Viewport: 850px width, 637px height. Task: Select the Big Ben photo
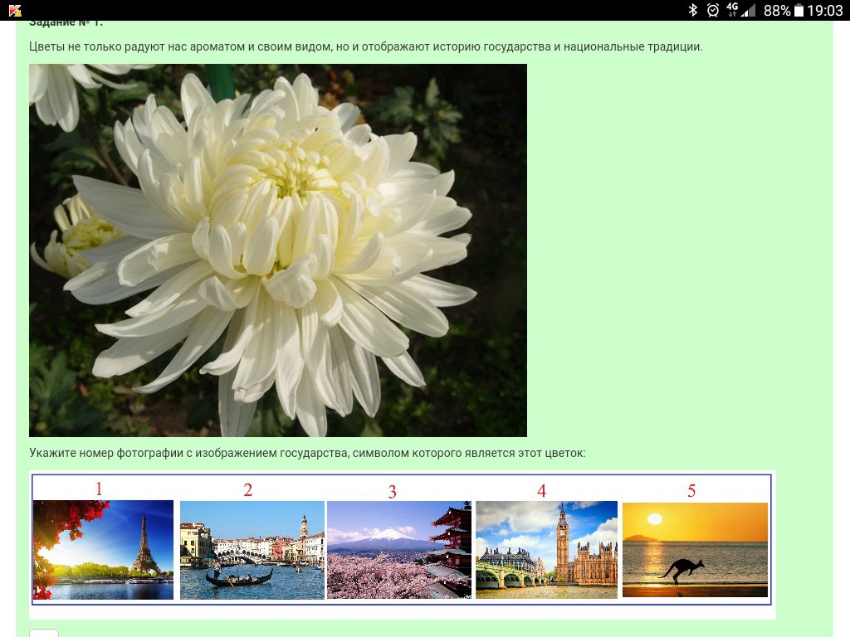click(546, 549)
